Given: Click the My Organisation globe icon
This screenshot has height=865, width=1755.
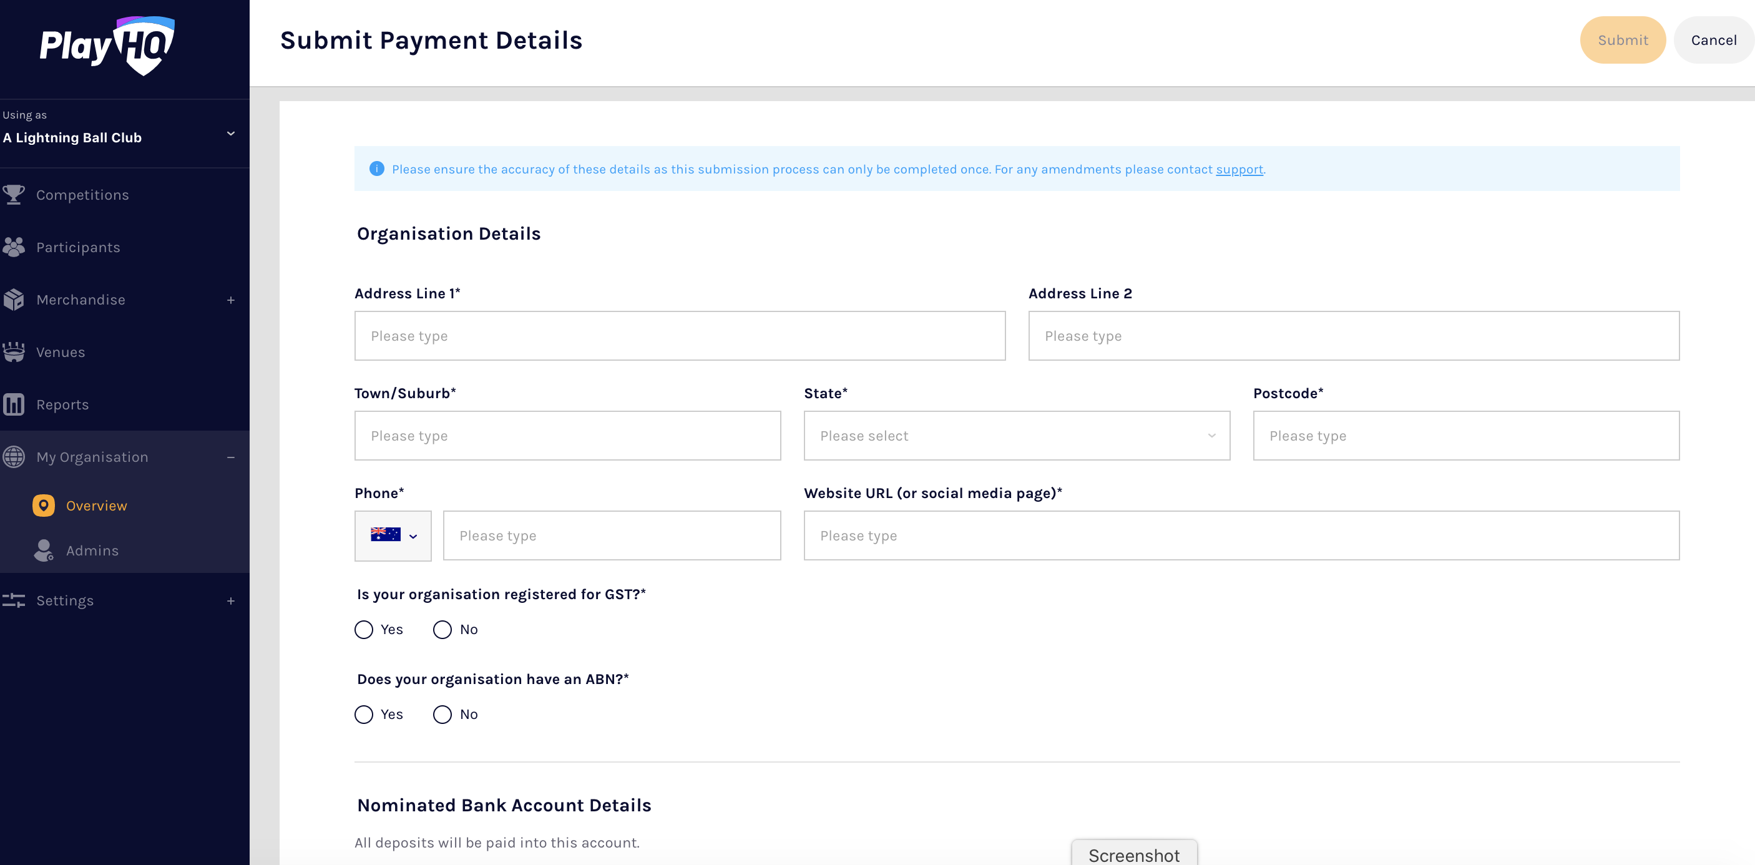Looking at the screenshot, I should [x=14, y=457].
